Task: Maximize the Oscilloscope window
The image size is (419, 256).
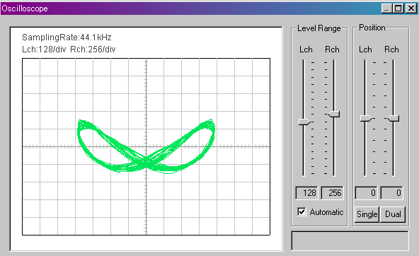Action: 398,8
